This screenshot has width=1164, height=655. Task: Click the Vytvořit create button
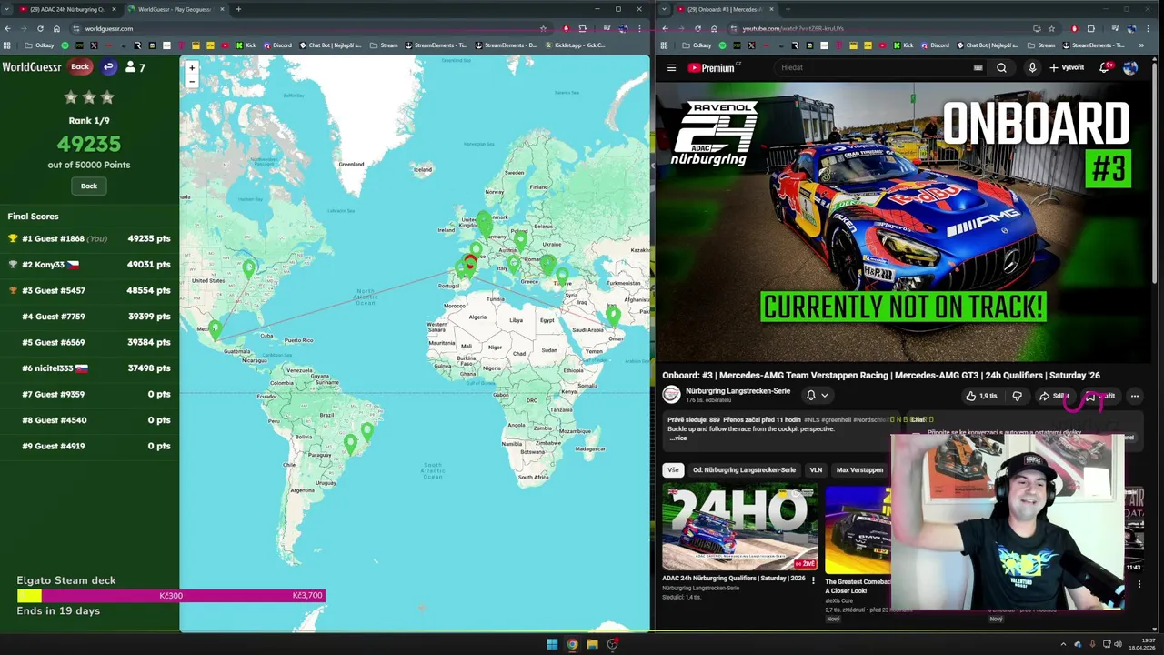pyautogui.click(x=1067, y=67)
